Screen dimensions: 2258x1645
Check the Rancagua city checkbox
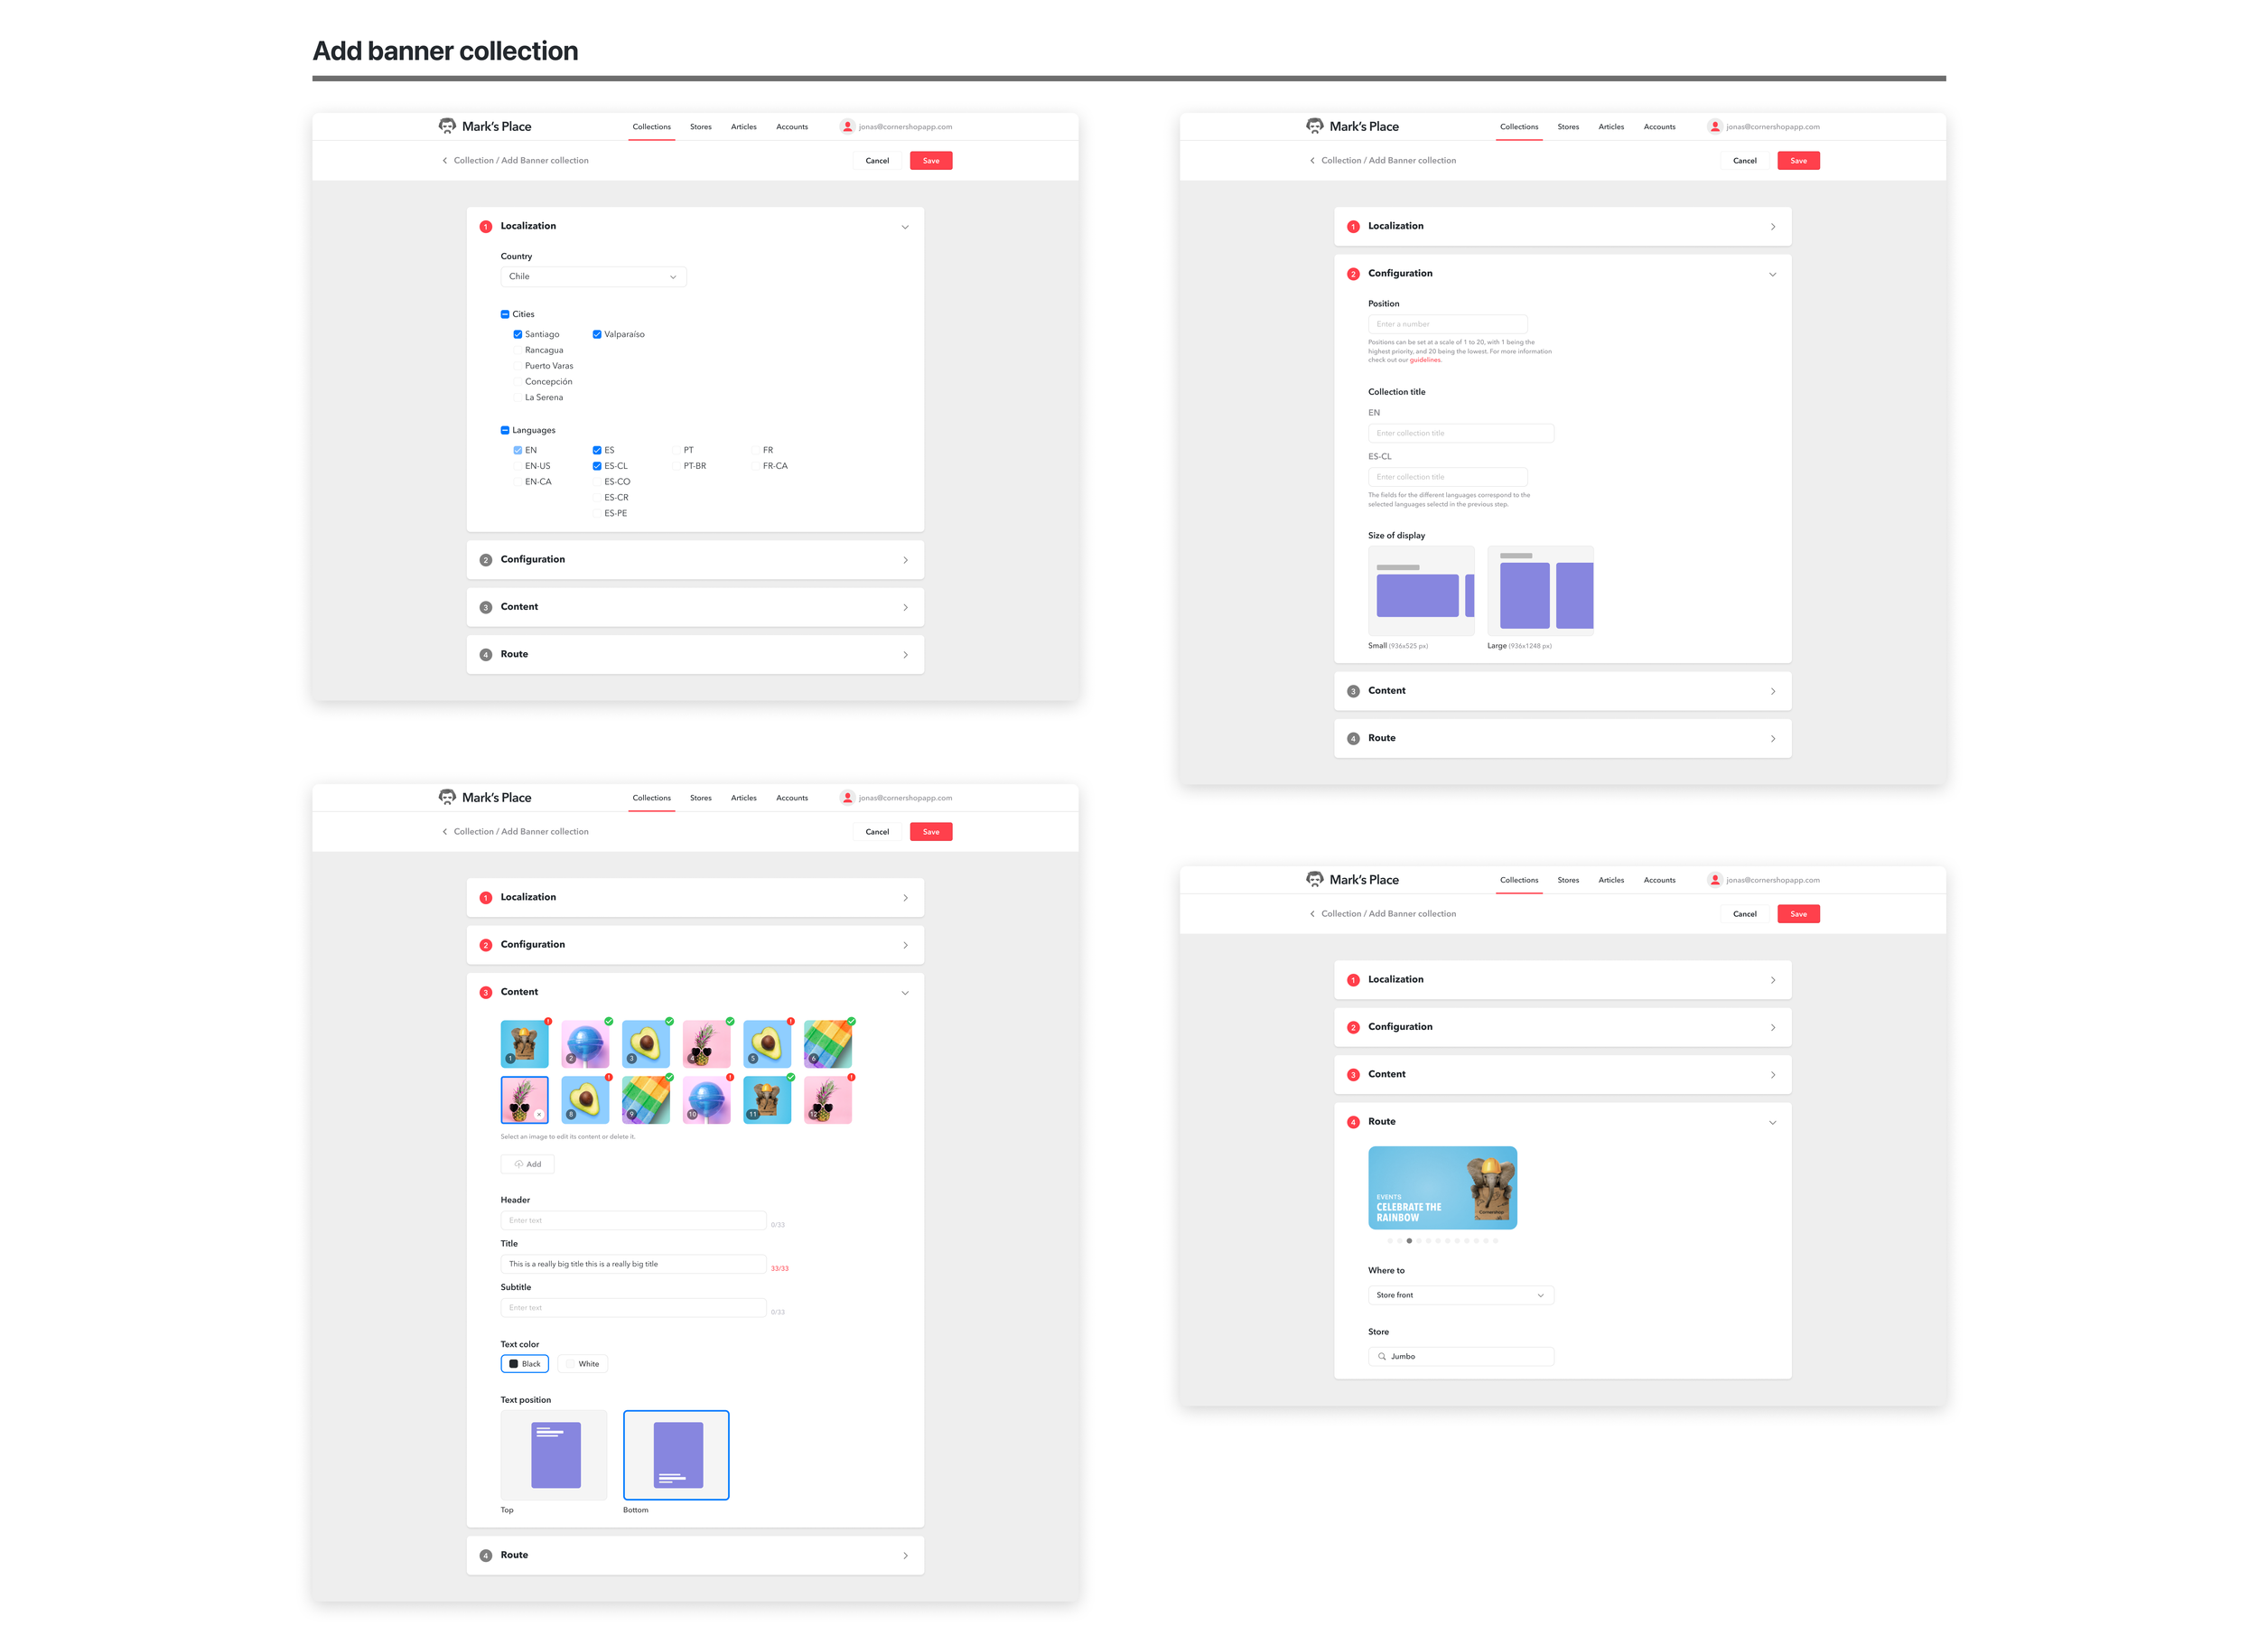click(x=518, y=350)
